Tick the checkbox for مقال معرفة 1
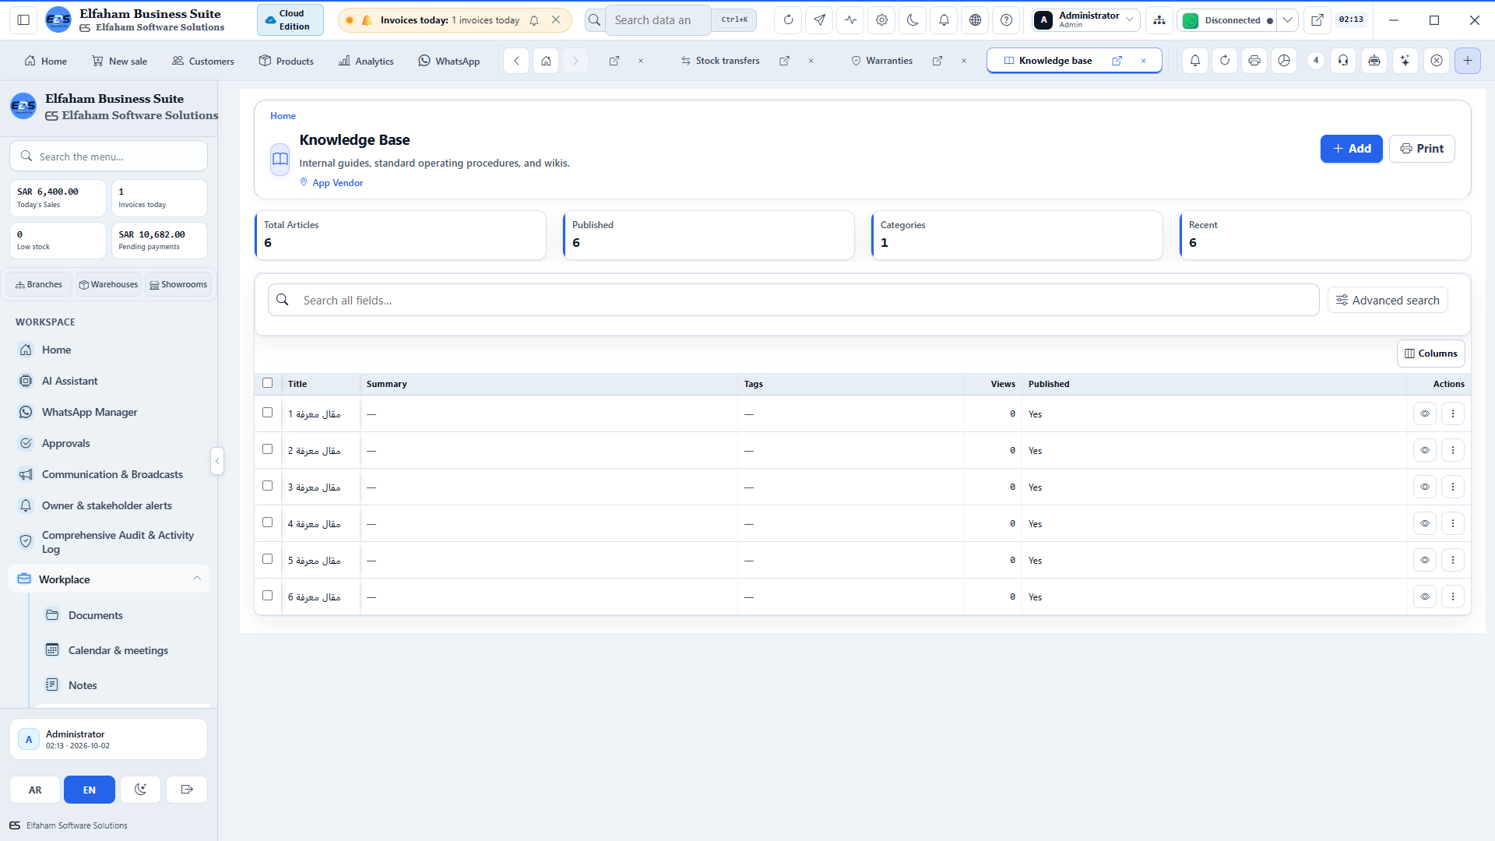This screenshot has width=1495, height=841. (268, 413)
